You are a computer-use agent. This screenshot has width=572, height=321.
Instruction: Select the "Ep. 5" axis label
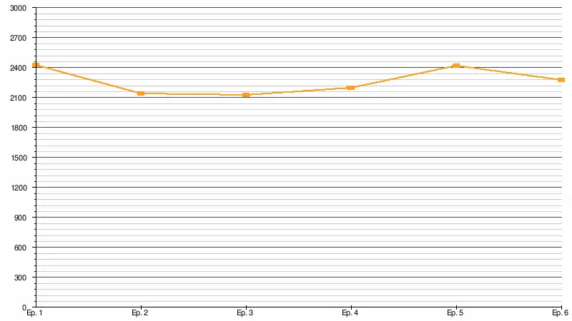point(455,313)
